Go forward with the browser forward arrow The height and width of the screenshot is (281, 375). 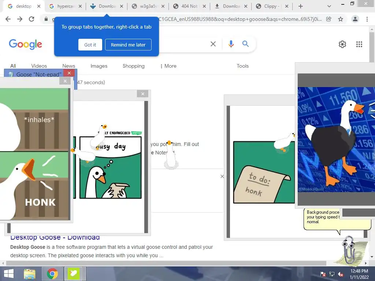coord(20,19)
